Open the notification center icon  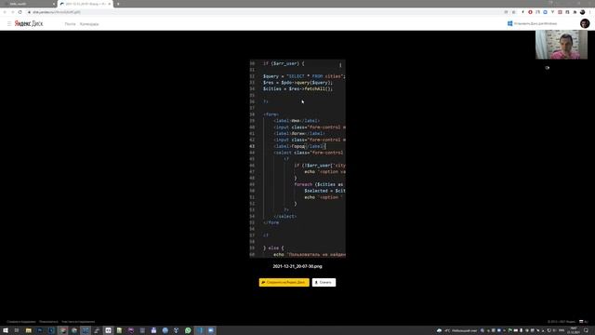(x=586, y=330)
